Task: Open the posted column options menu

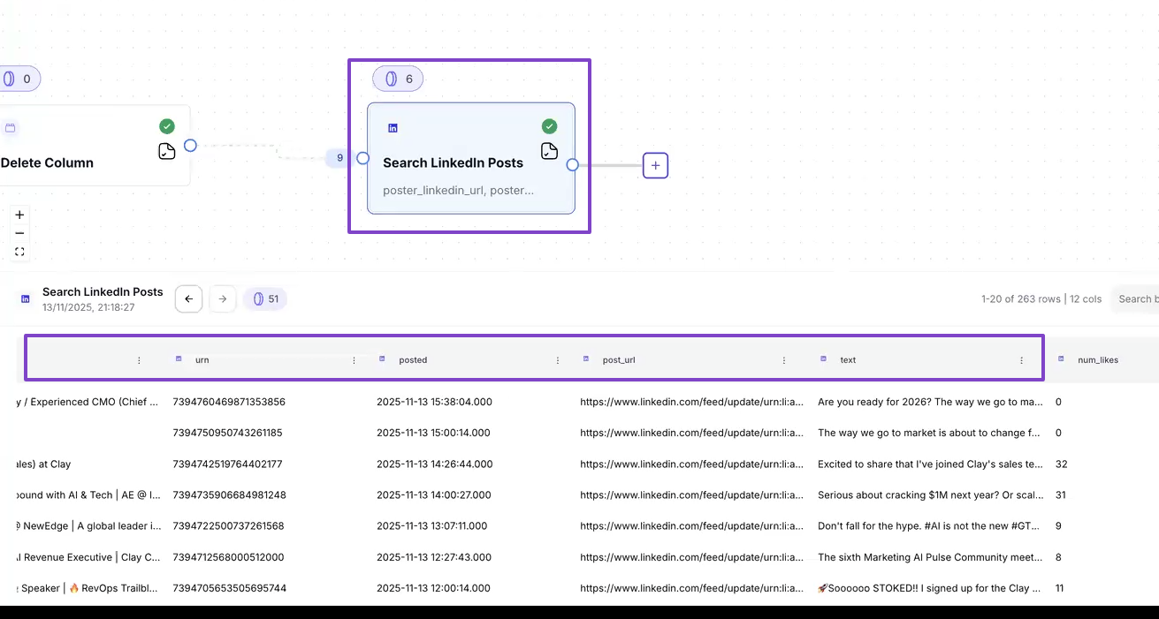Action: click(x=558, y=360)
